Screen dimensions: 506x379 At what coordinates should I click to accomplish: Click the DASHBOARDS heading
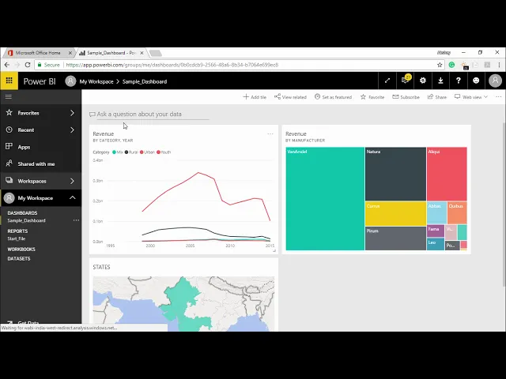point(22,213)
